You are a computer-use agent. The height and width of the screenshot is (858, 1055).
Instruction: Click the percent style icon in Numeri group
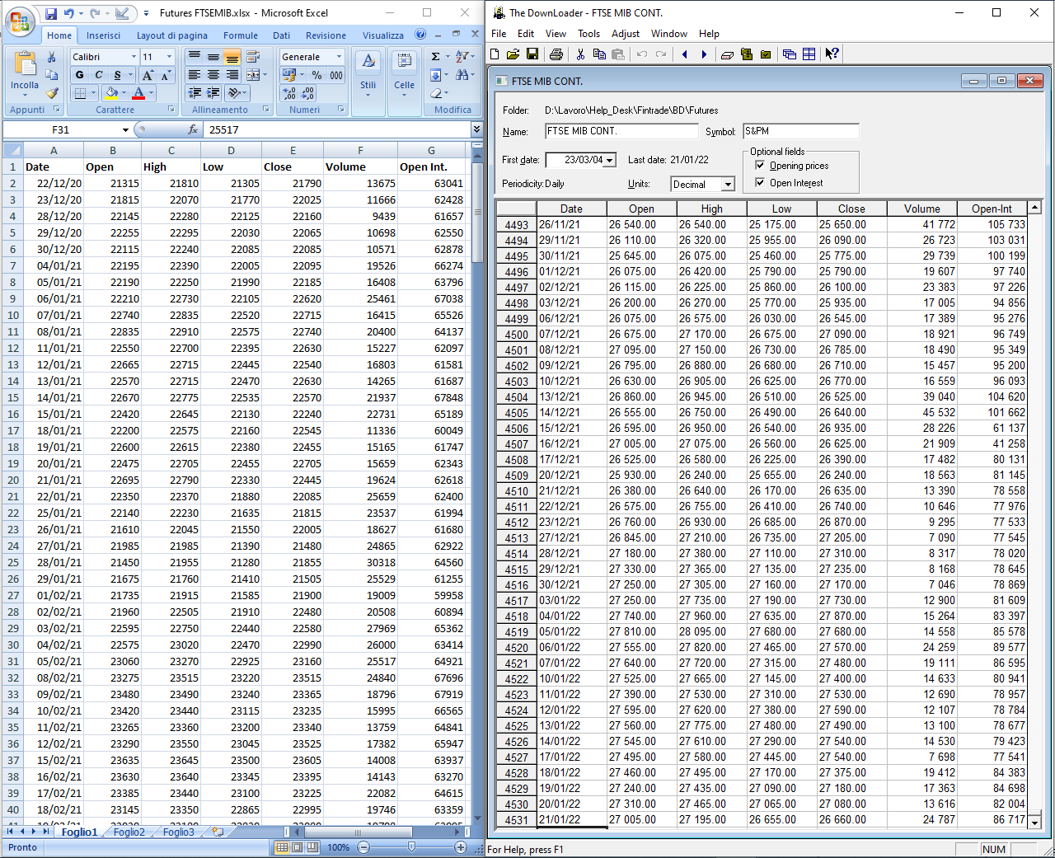tap(317, 75)
